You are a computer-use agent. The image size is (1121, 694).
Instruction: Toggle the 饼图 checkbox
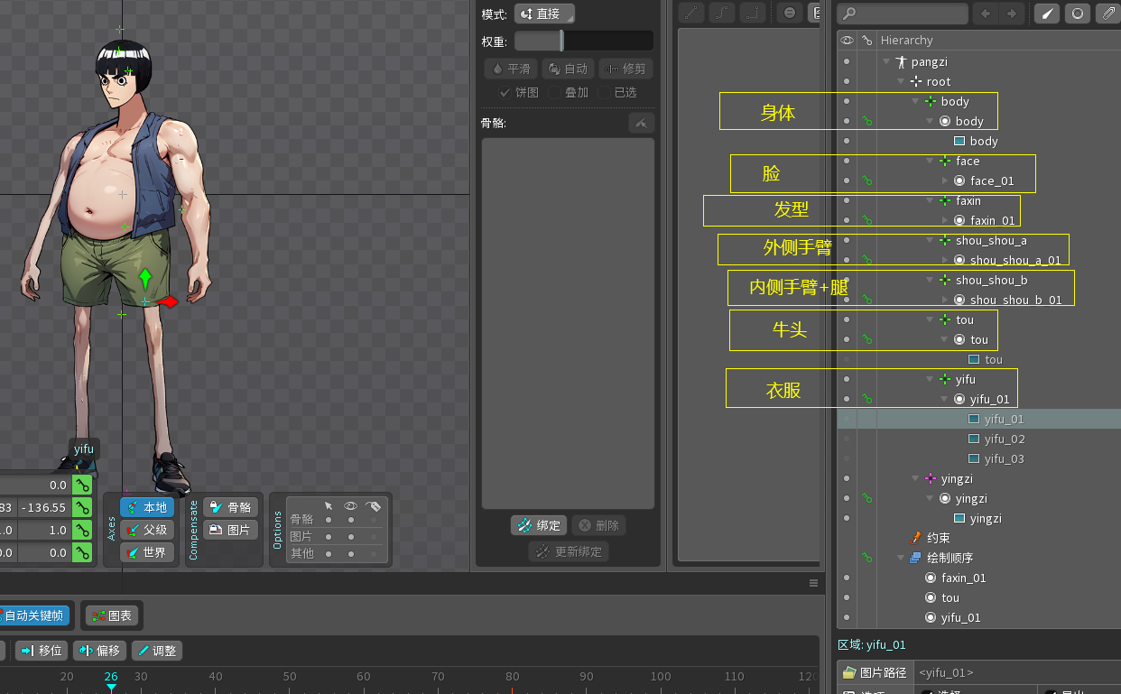505,92
